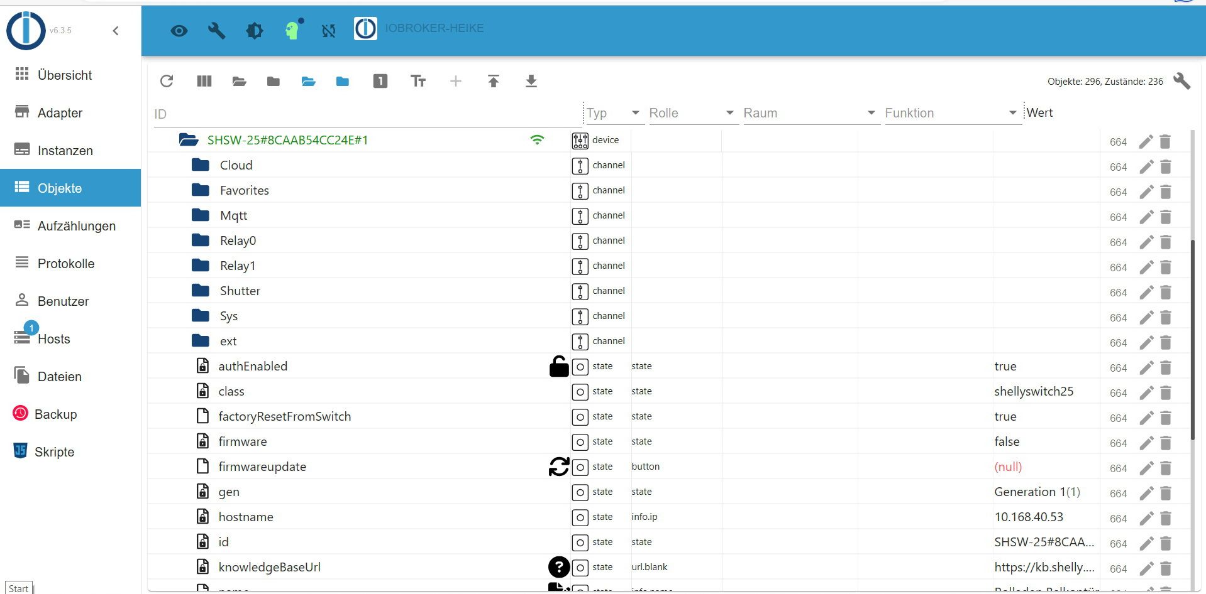Collapse the left sidebar chevron
Viewport: 1206px width, 594px height.
click(x=116, y=31)
